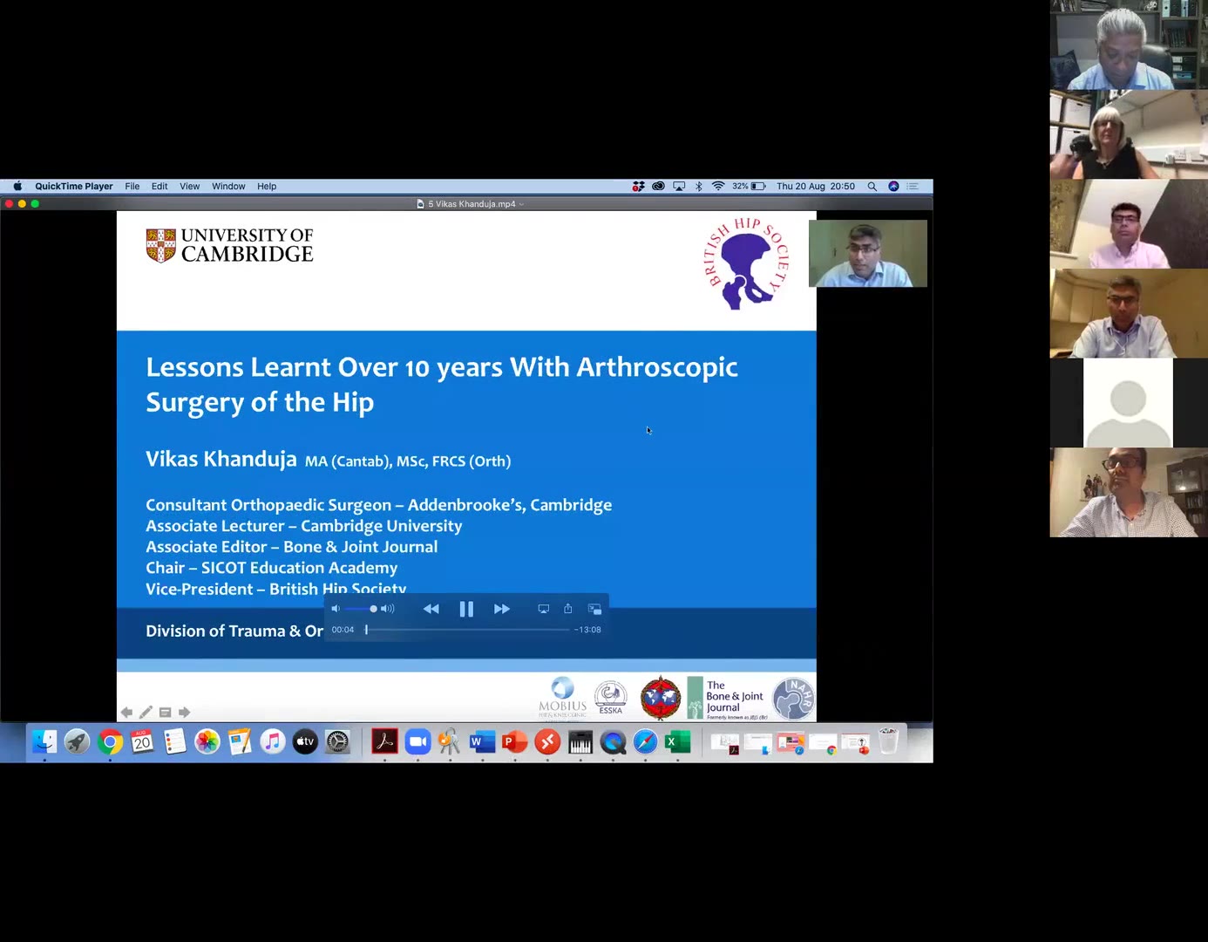Open Reminders from the Dock
The height and width of the screenshot is (942, 1208).
pos(175,741)
